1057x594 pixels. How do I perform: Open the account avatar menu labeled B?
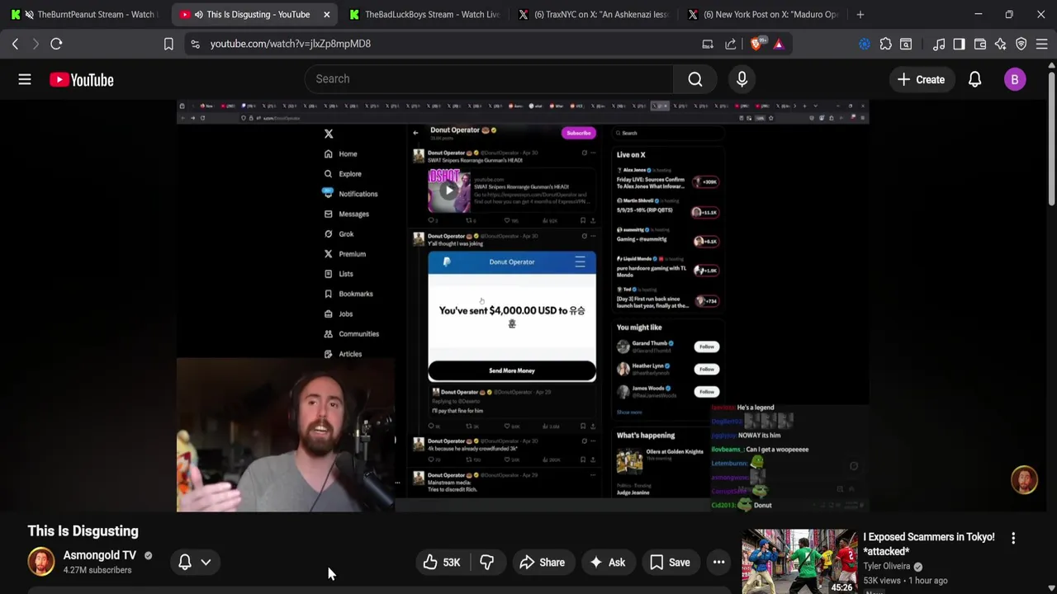pos(1015,79)
